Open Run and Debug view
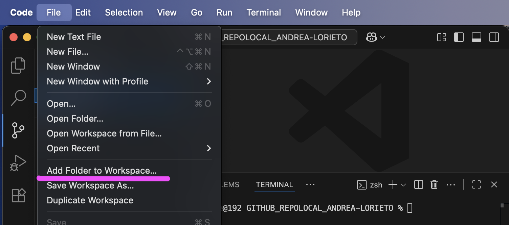 18,163
